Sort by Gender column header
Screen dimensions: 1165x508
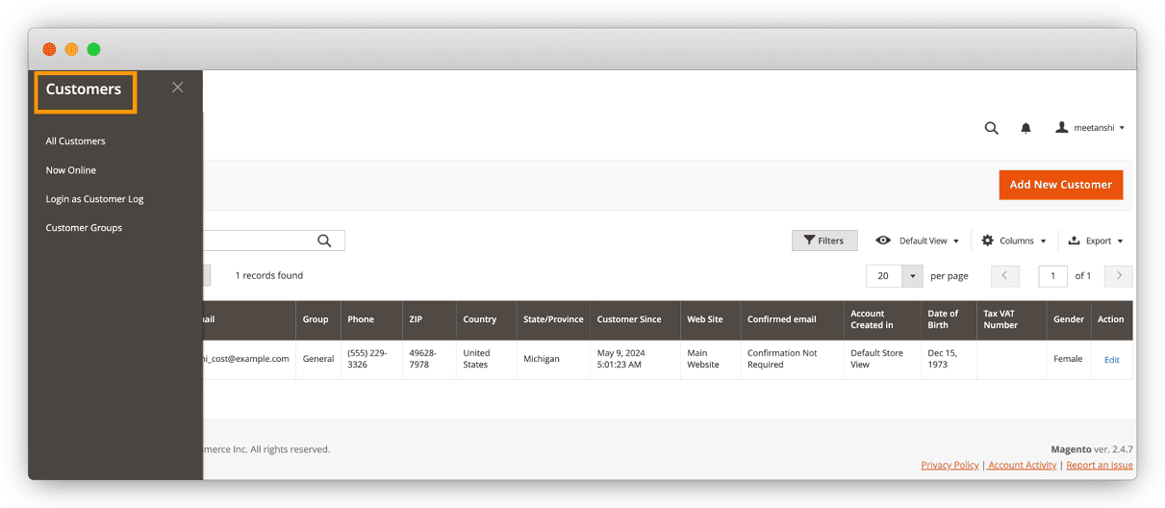pyautogui.click(x=1069, y=319)
